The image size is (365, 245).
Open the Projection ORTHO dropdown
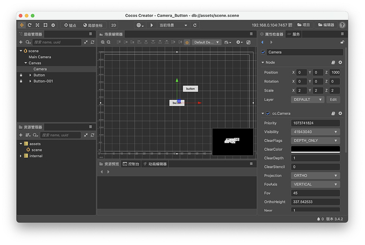click(x=315, y=176)
